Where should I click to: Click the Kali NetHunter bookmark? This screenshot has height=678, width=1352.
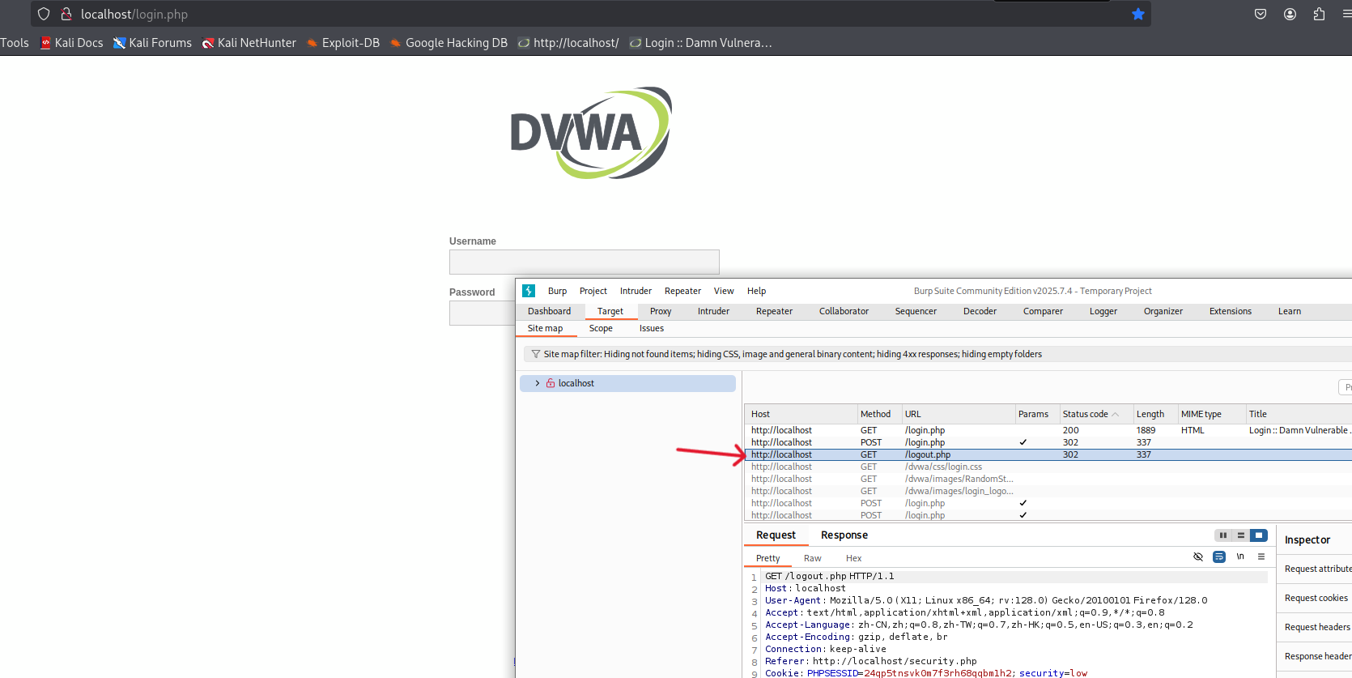[x=249, y=43]
